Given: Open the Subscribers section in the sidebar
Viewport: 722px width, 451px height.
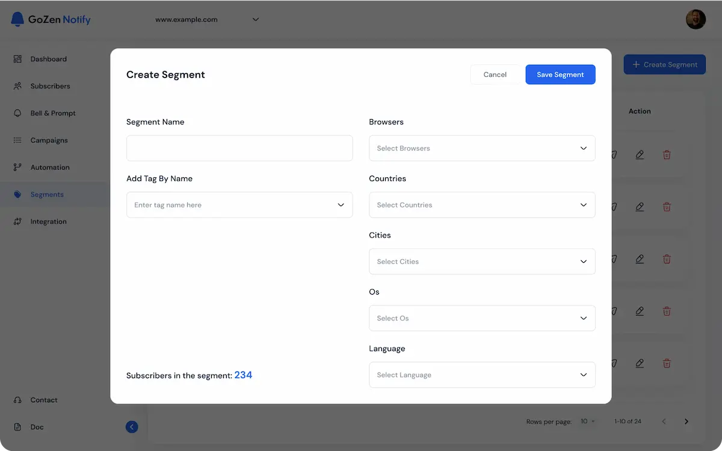Looking at the screenshot, I should 48,86.
